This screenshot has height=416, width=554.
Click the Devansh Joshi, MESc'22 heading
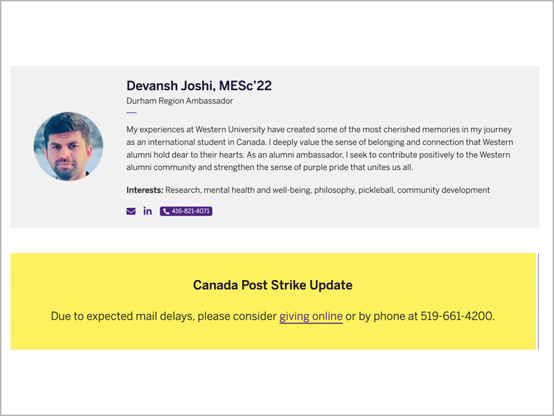point(199,86)
